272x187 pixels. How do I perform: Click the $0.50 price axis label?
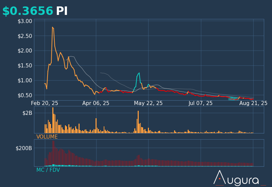25,96
